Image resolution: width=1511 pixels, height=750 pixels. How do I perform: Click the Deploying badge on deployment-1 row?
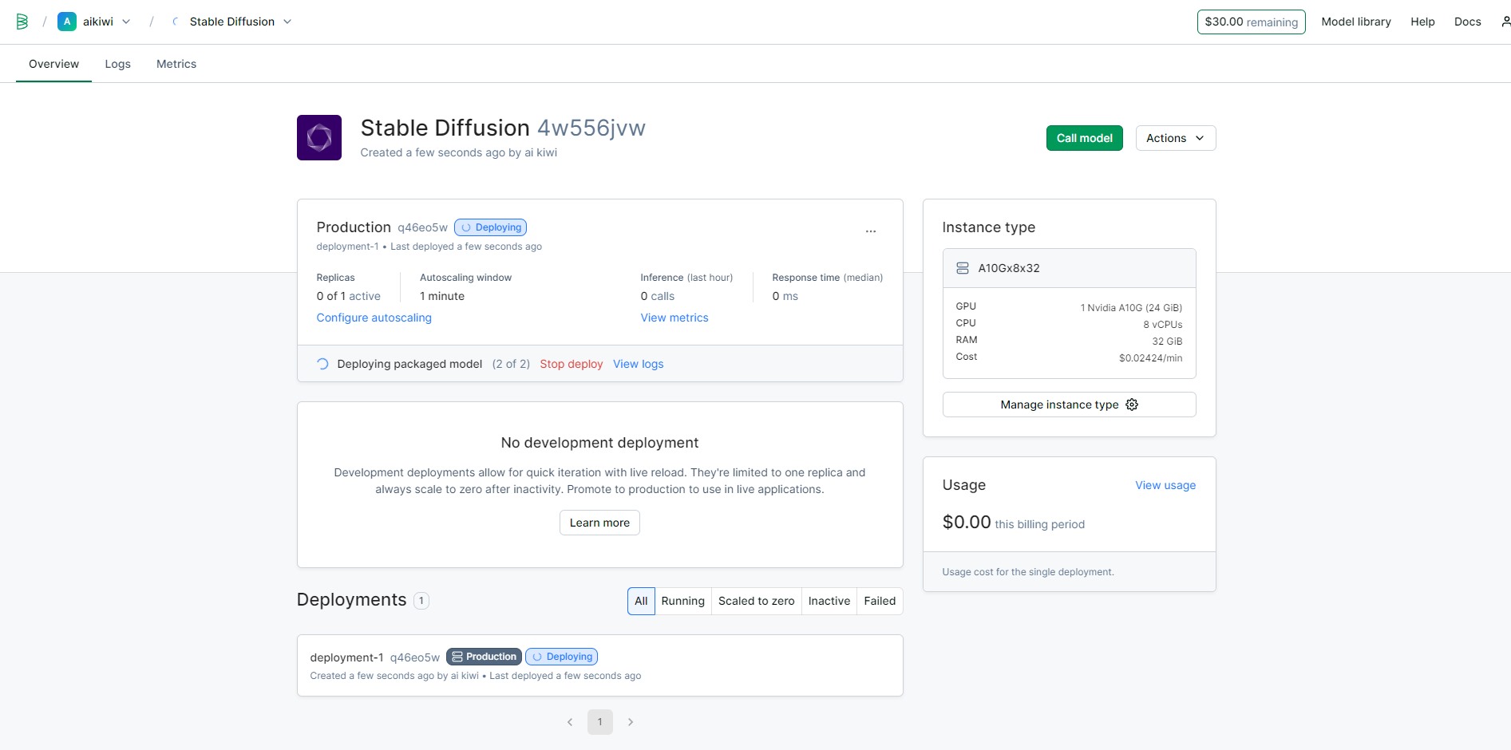pyautogui.click(x=562, y=657)
